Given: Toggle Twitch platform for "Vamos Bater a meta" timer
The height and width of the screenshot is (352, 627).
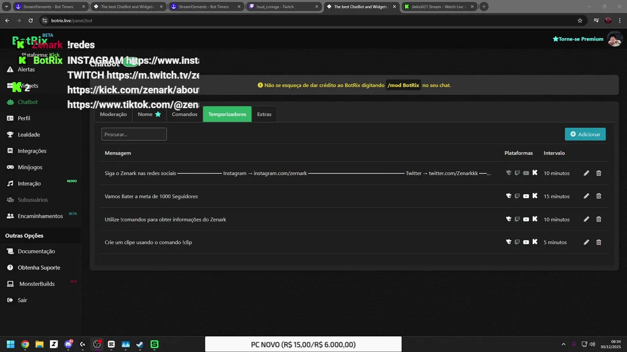Looking at the screenshot, I should point(517,196).
